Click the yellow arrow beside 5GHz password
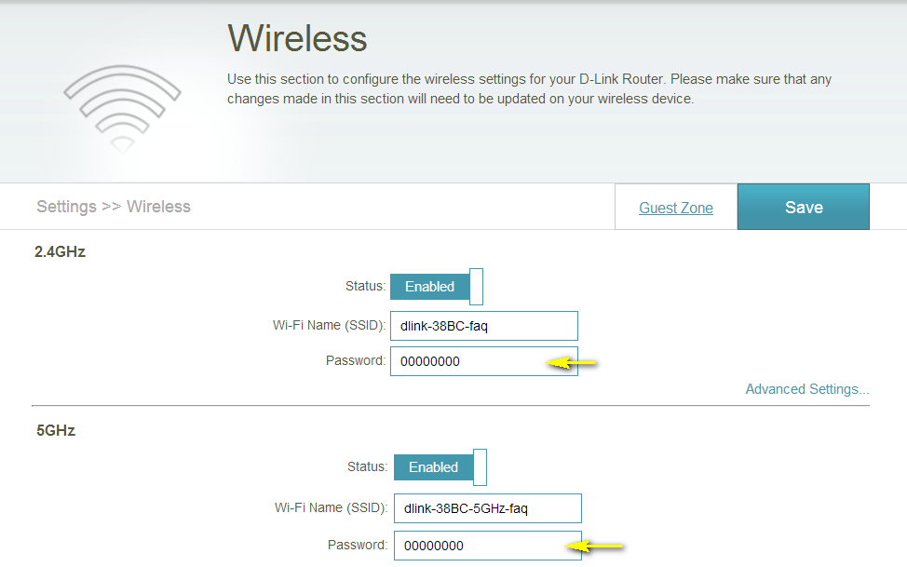 pyautogui.click(x=597, y=547)
